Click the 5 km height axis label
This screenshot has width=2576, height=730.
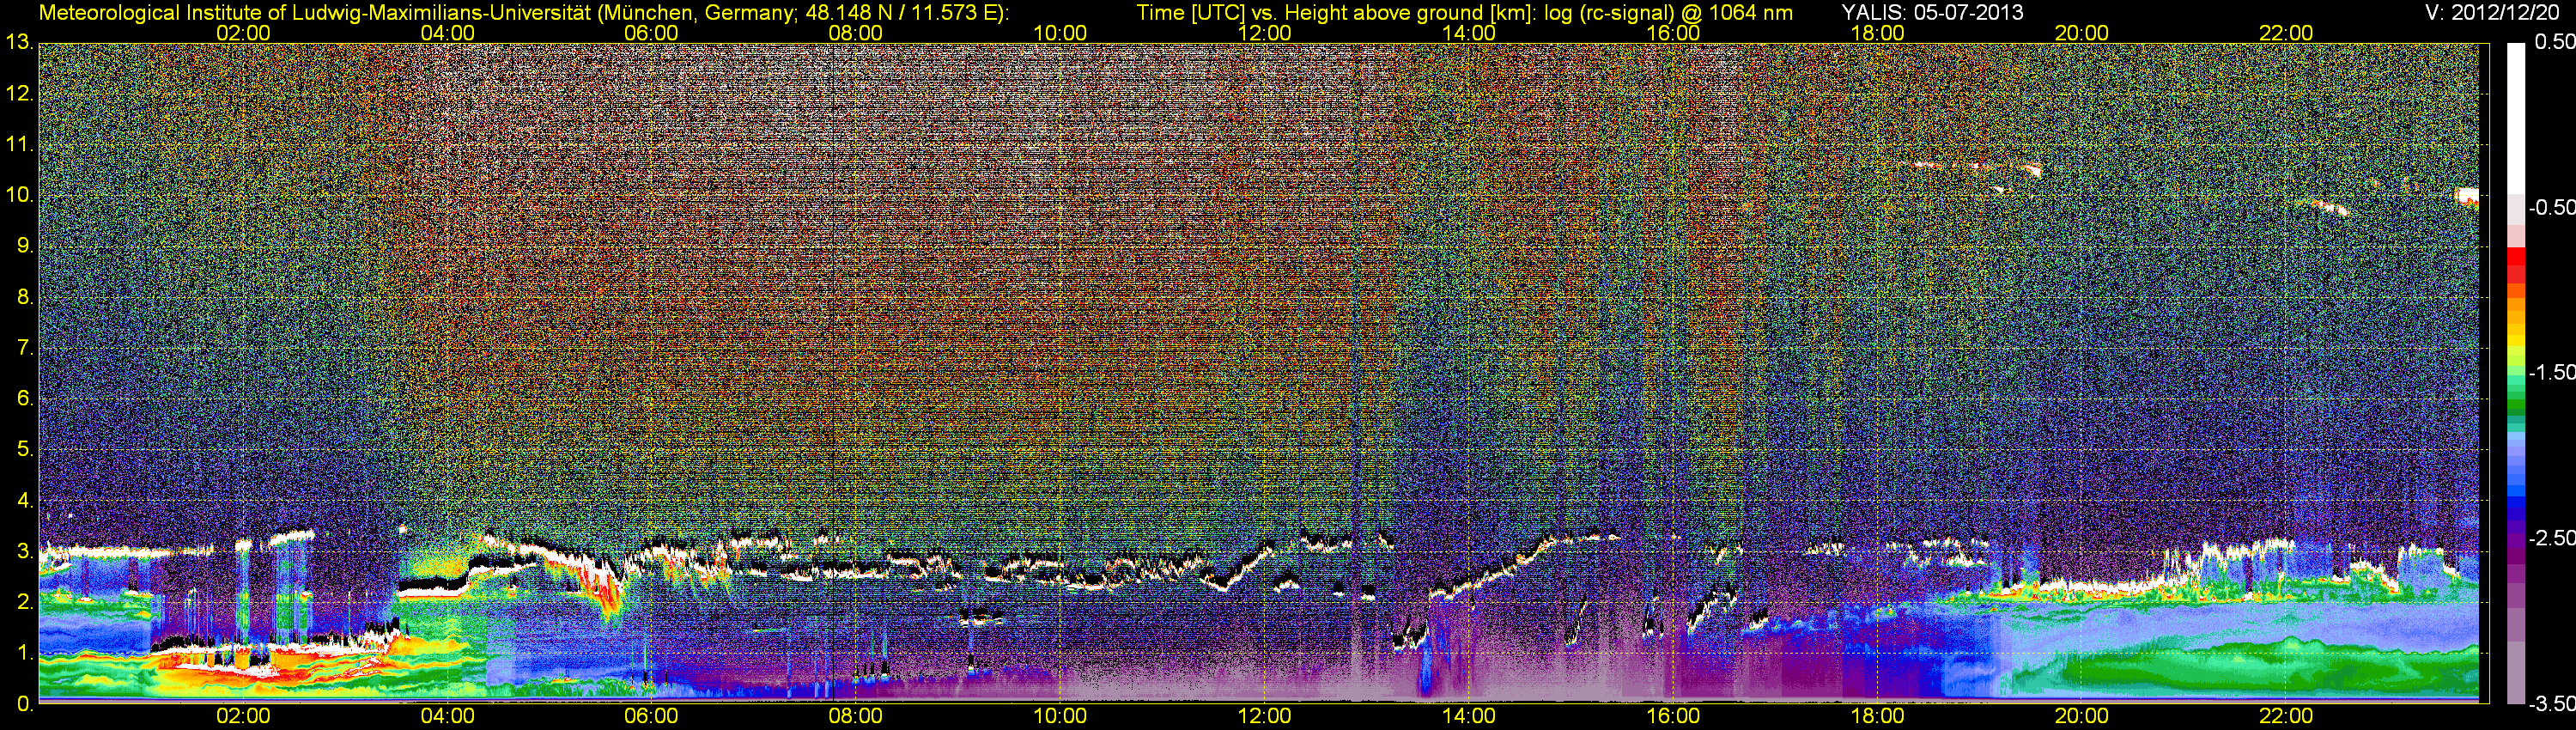24,450
